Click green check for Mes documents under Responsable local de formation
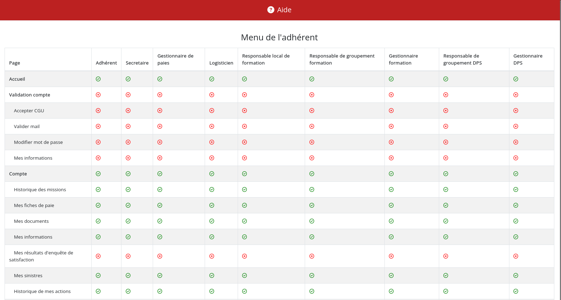This screenshot has height=300, width=561. coord(244,221)
